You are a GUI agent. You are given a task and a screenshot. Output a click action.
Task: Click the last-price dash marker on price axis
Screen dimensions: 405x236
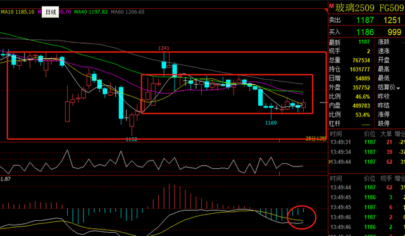click(x=323, y=102)
